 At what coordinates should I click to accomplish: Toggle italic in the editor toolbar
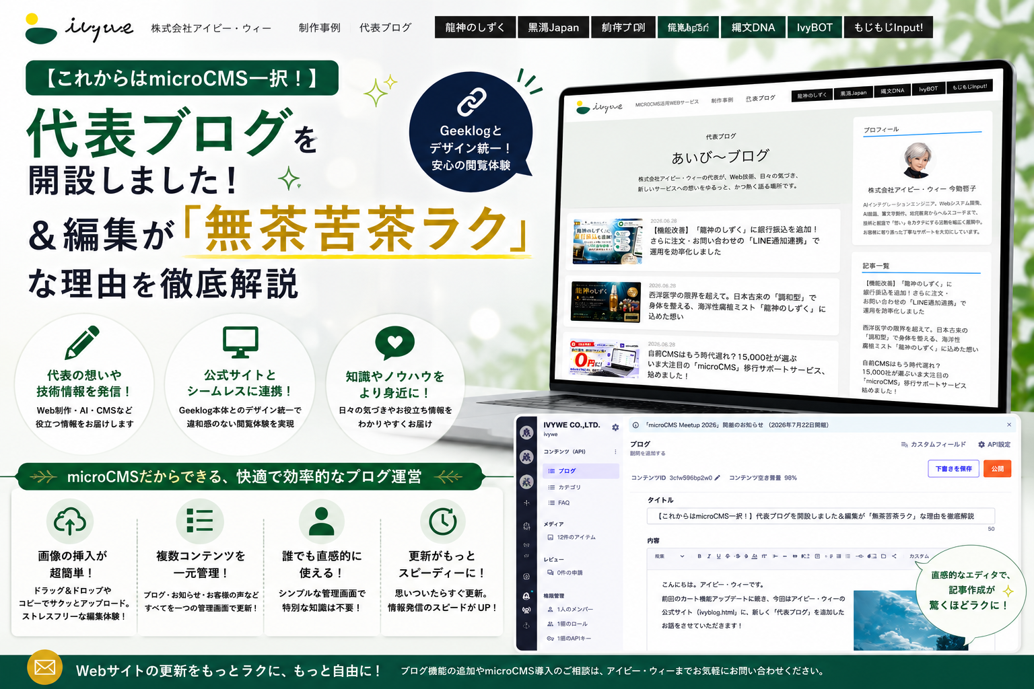coord(709,556)
